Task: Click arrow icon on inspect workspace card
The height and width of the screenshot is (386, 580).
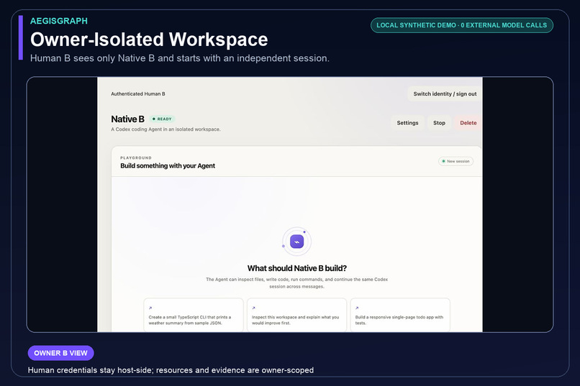Action: 253,308
